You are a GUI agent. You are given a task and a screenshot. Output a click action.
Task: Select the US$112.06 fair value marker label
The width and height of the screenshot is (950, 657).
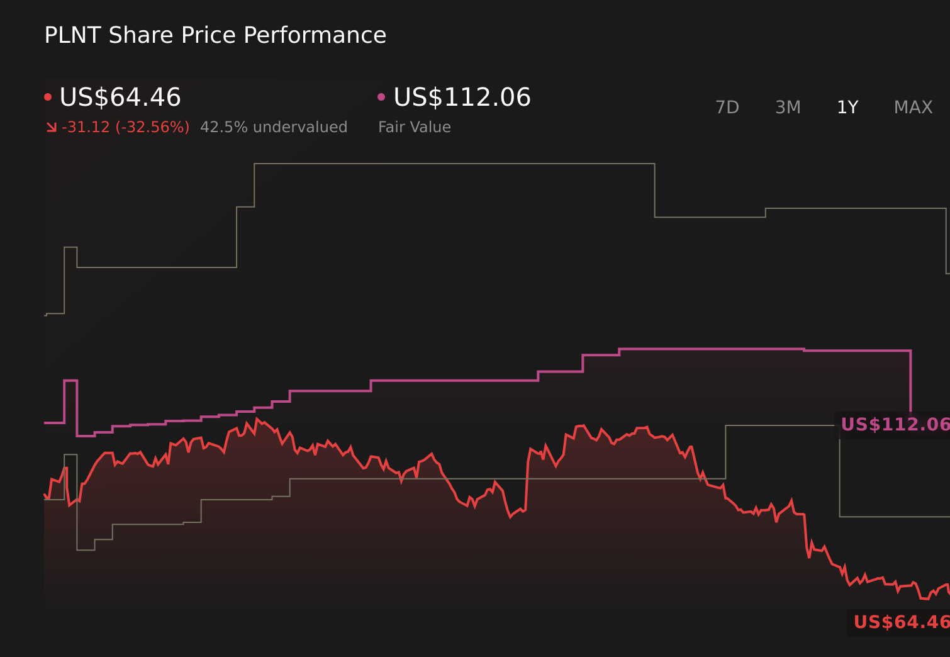click(x=893, y=425)
